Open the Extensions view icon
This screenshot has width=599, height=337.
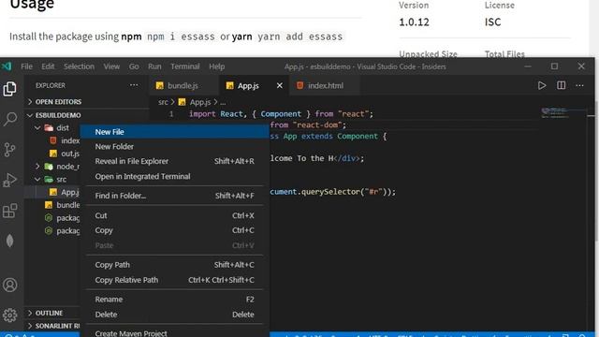[10, 211]
